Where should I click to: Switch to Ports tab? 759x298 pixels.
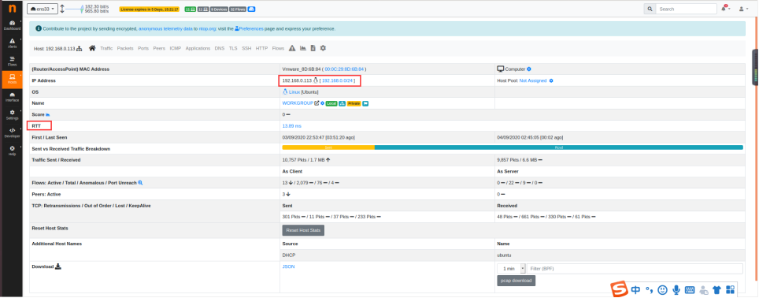(x=143, y=48)
